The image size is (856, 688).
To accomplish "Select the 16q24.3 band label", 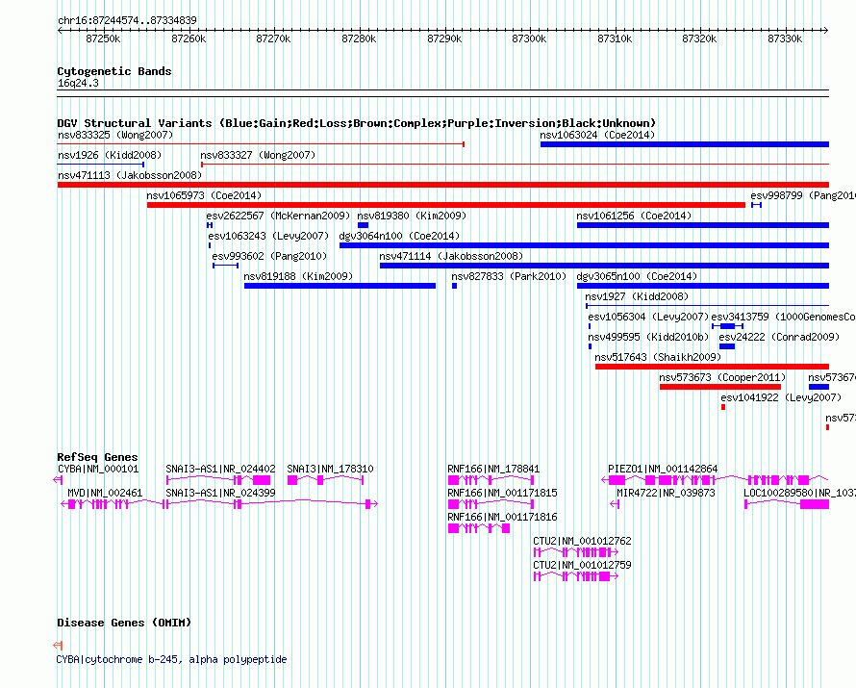I will pyautogui.click(x=78, y=83).
